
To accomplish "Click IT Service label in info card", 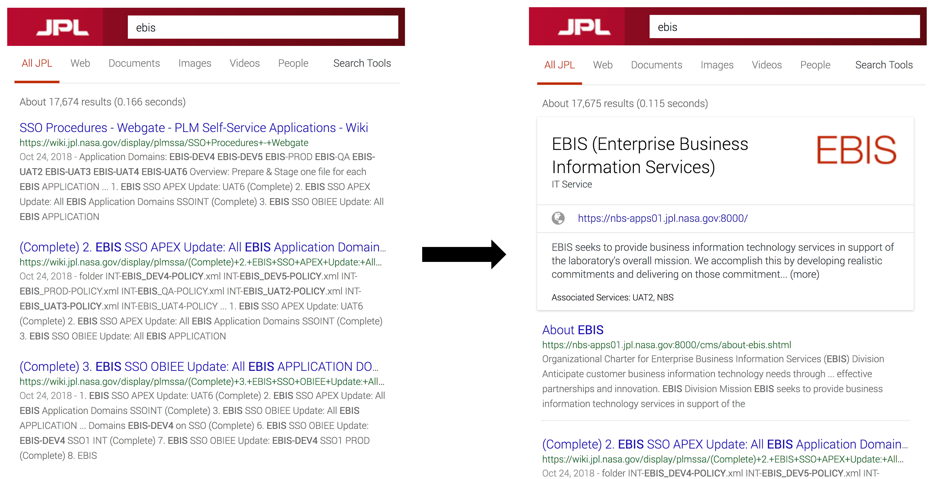I will [x=572, y=184].
